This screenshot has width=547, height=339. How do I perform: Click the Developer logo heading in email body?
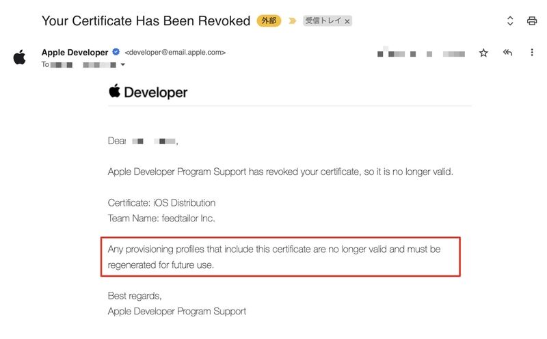[148, 92]
